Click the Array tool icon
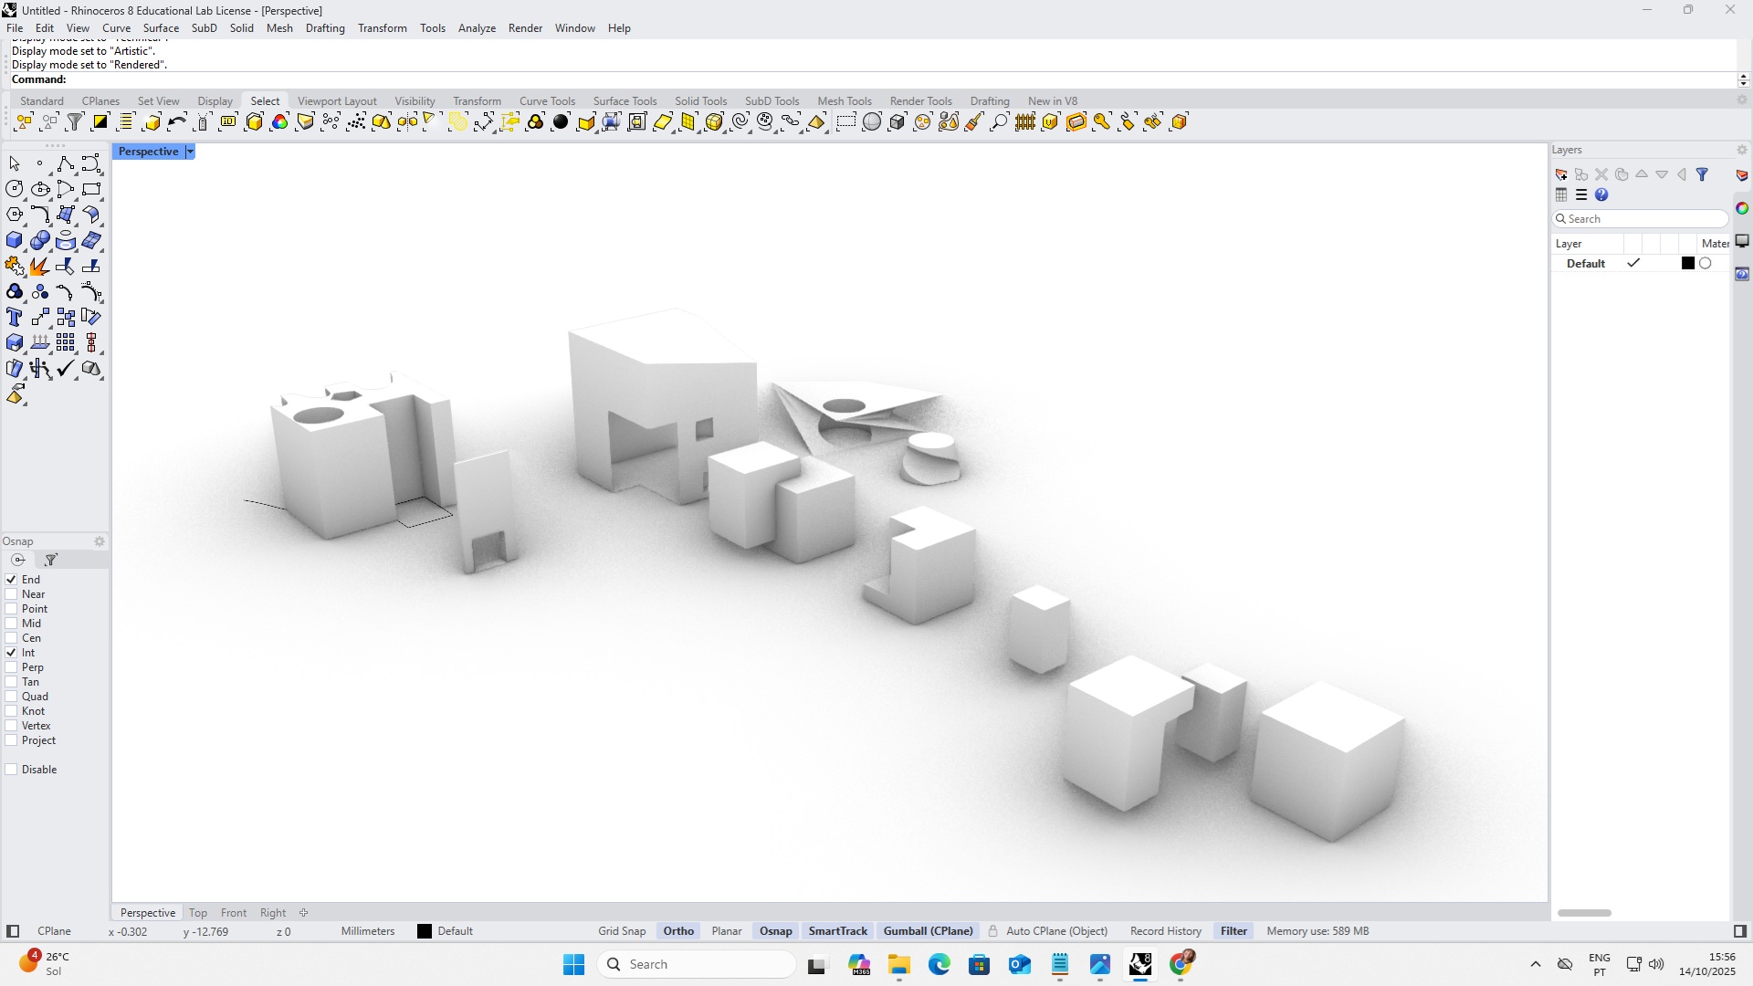Image resolution: width=1753 pixels, height=986 pixels. pos(65,343)
